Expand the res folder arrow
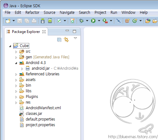The image size is (158, 140). coord(16,103)
